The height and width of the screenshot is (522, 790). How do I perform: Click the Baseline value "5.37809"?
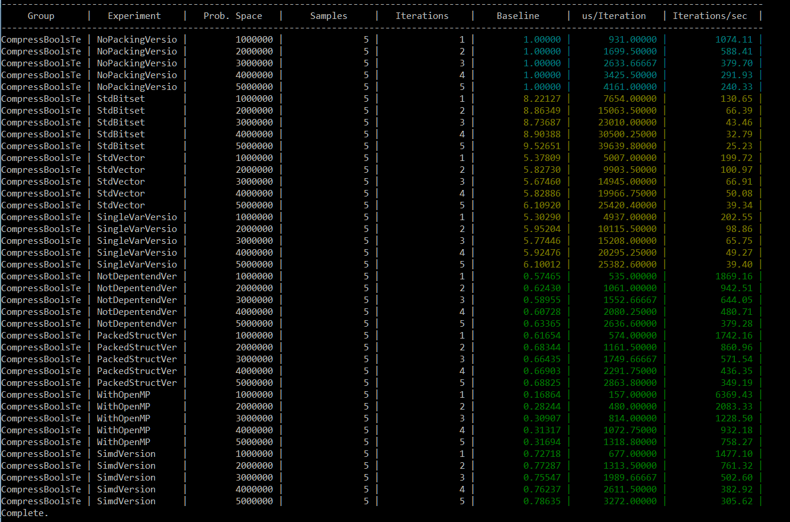(x=542, y=158)
